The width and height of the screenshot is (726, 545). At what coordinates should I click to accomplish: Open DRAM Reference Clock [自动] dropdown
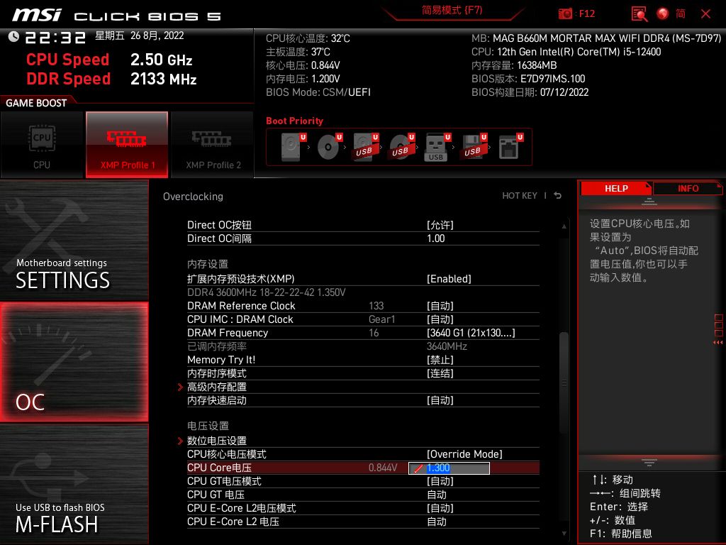pos(440,306)
